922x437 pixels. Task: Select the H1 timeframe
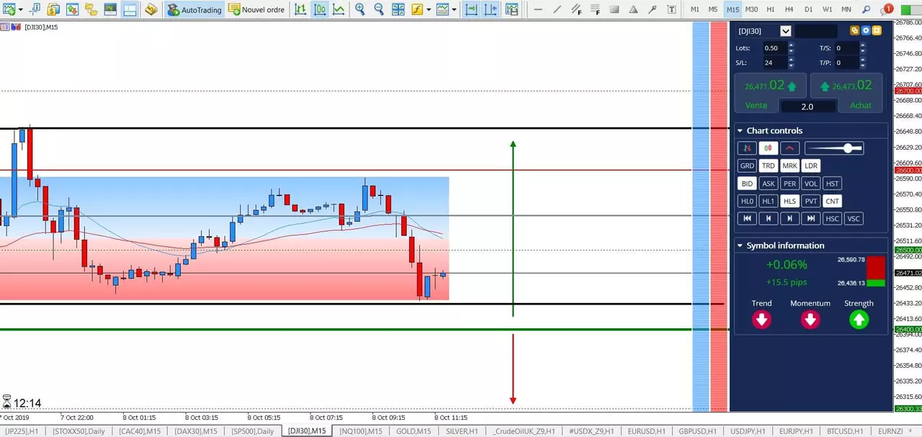coord(771,10)
